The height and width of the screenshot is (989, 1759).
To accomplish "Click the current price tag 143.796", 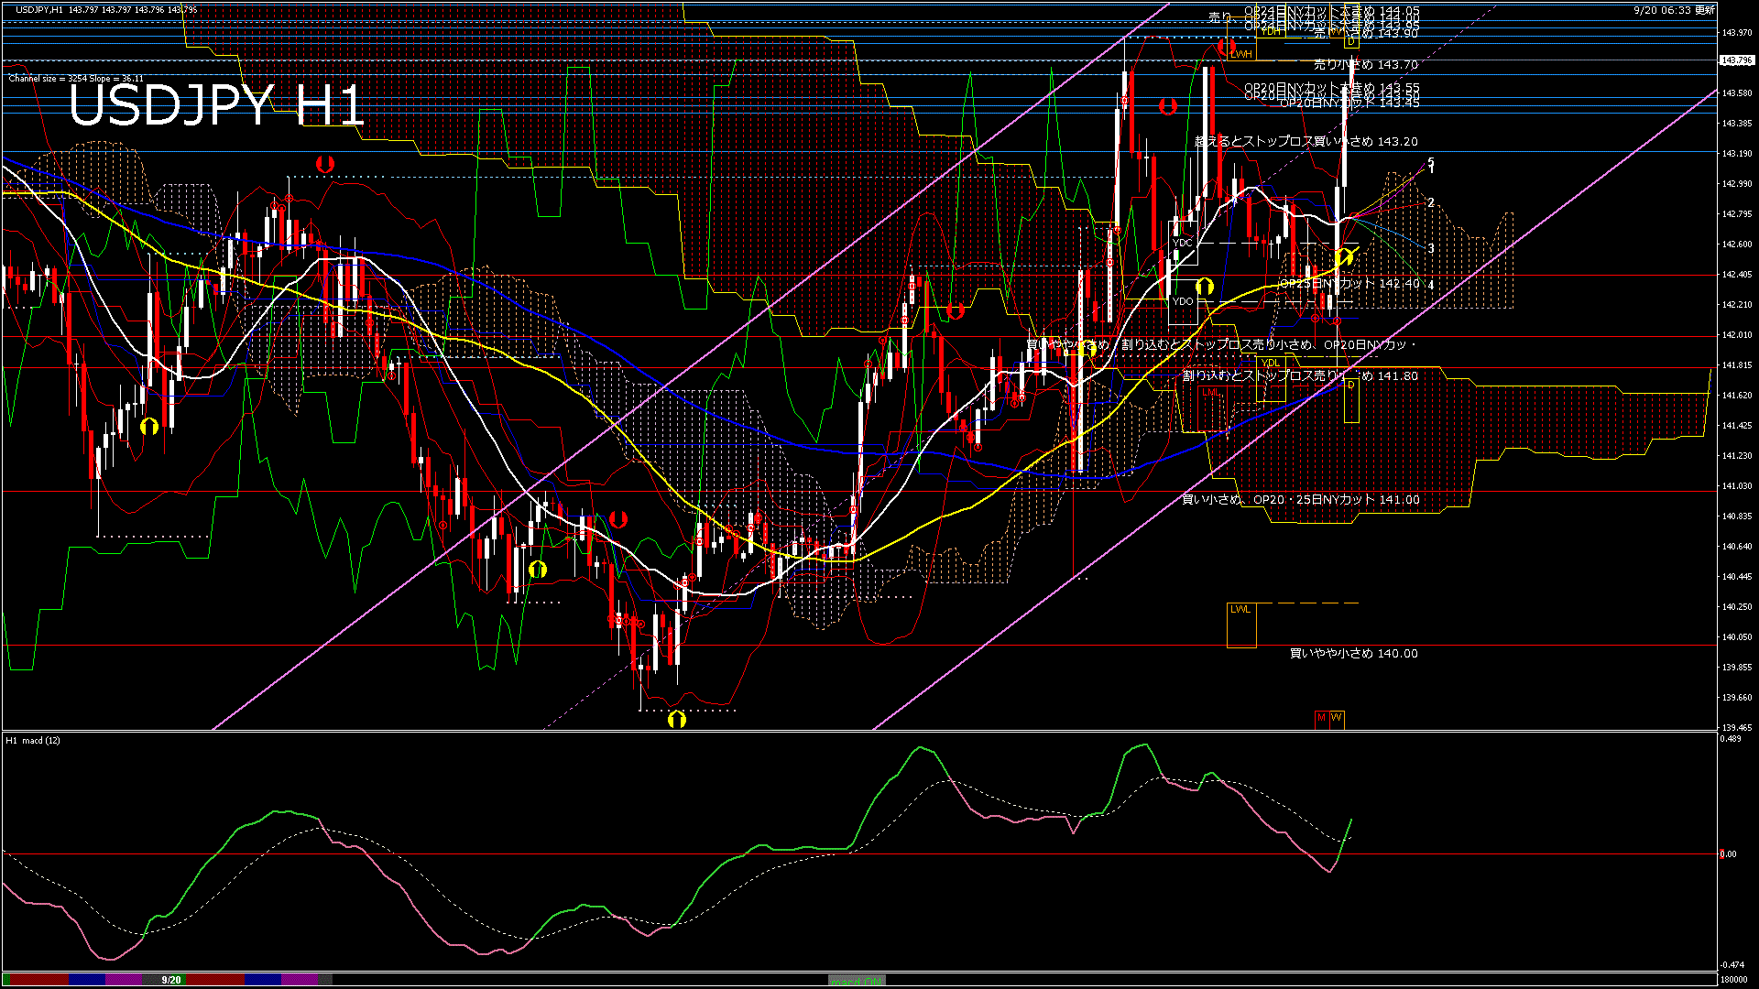I will tap(1737, 60).
